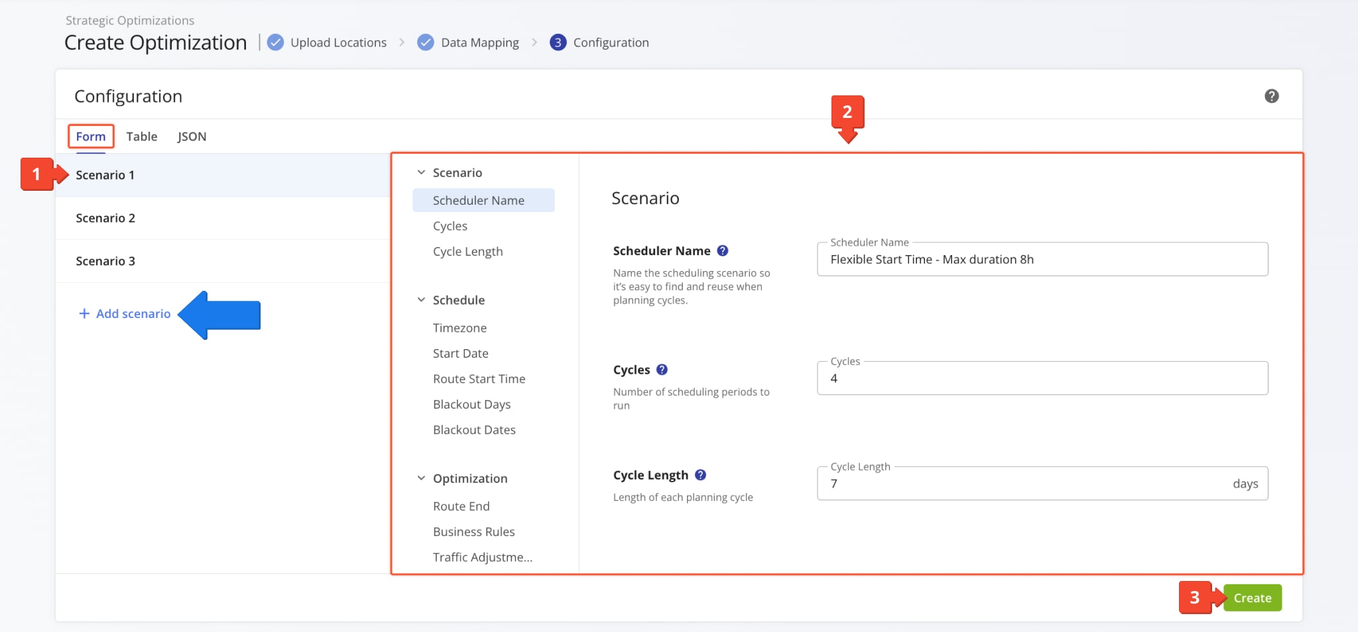This screenshot has width=1358, height=632.
Task: Jump to the Traffic Adjustme... setting
Action: (482, 557)
